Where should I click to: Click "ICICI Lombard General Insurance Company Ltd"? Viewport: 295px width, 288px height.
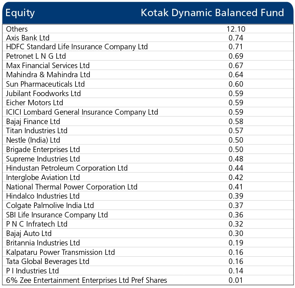click(82, 112)
